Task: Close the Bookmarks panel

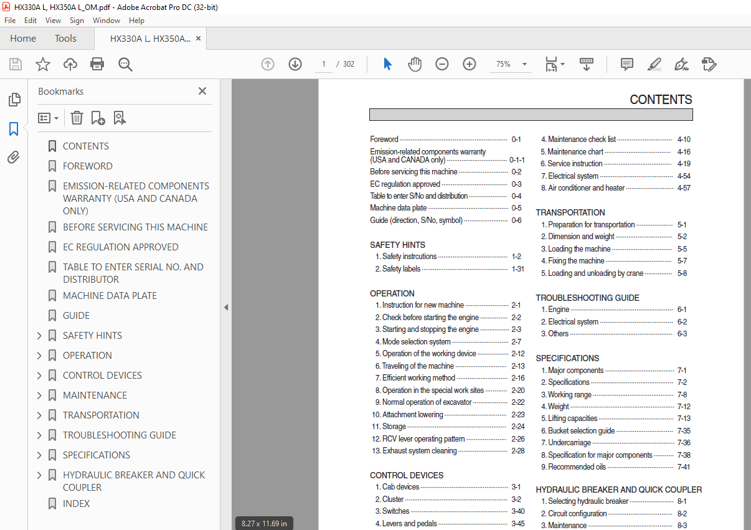Action: (x=202, y=91)
